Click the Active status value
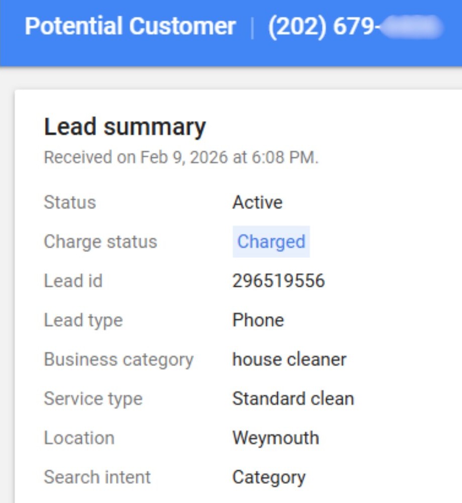 point(257,203)
